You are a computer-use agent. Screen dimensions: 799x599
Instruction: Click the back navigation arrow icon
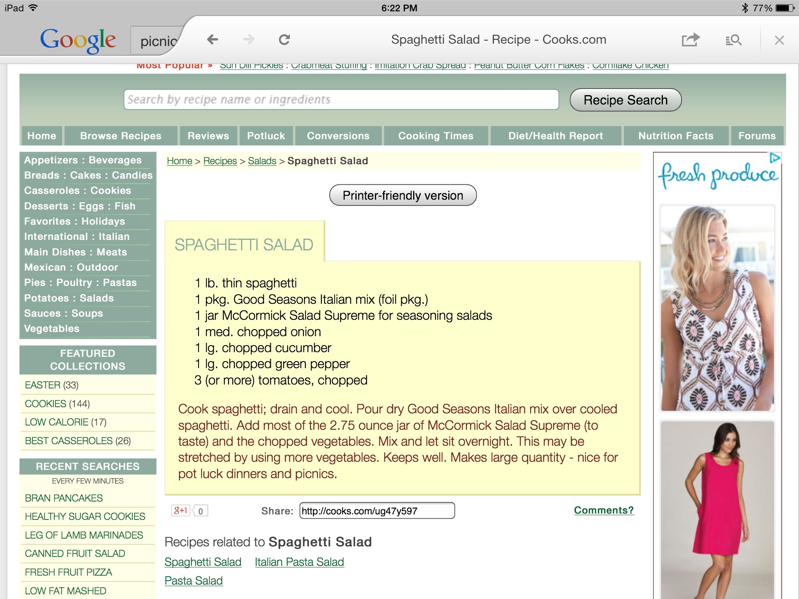pos(212,40)
